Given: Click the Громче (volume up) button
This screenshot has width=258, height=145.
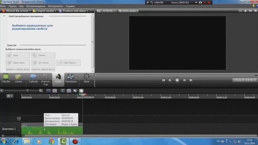Looking at the screenshot, I should point(43,56).
